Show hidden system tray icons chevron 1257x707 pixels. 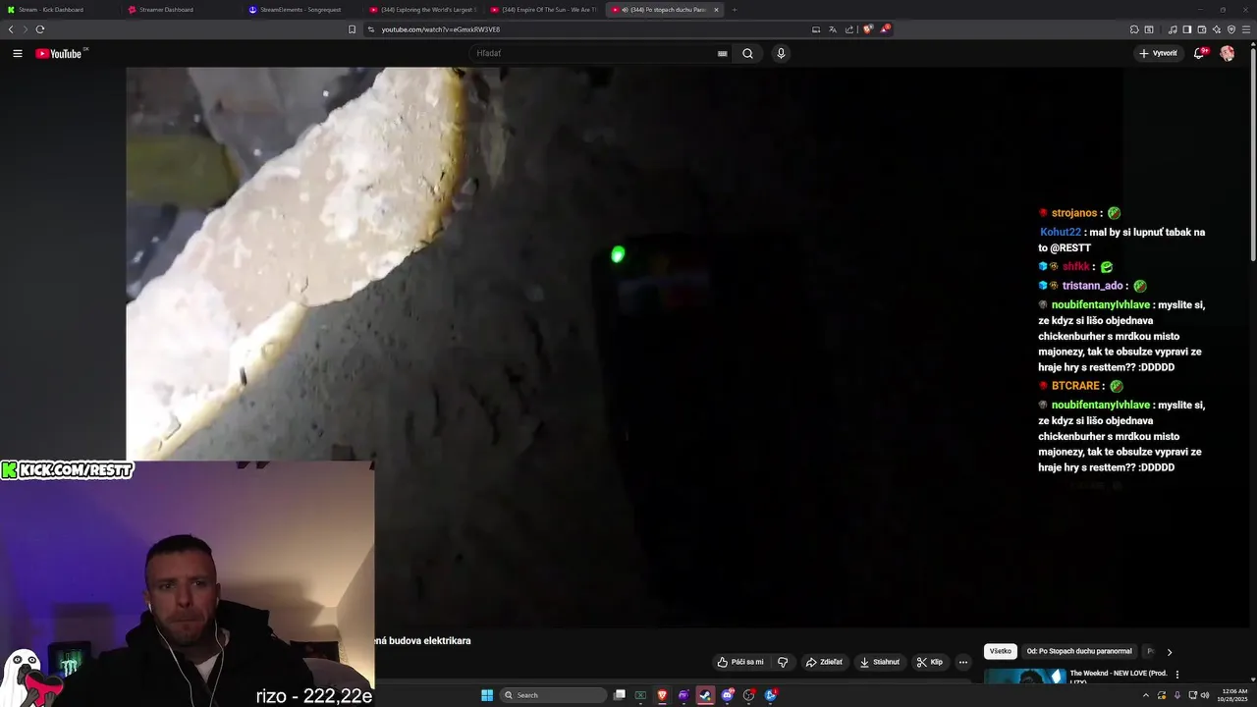pos(1145,695)
